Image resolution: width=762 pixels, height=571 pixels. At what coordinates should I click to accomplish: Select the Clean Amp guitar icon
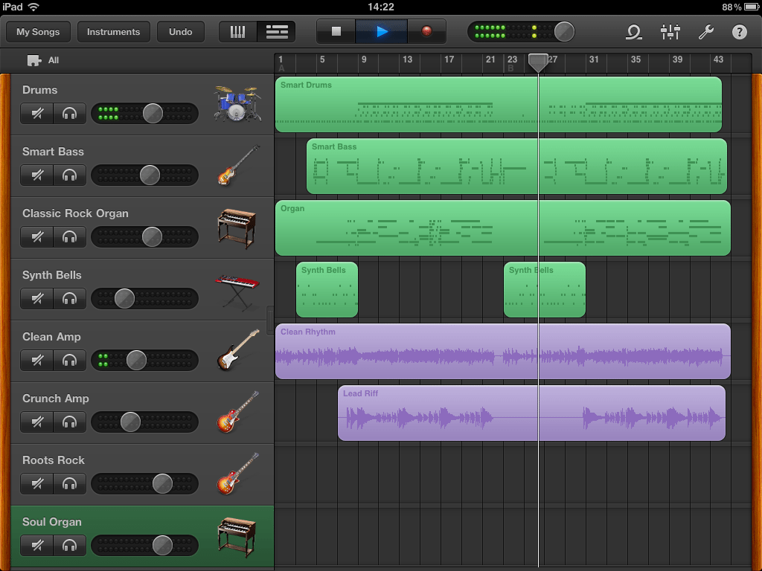237,350
